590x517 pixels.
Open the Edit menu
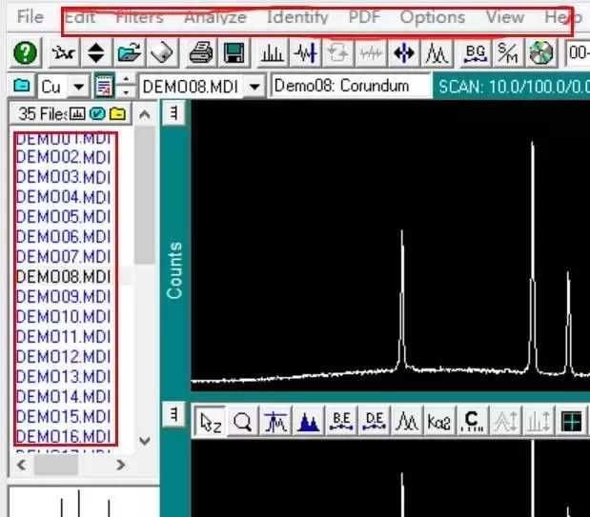[x=80, y=18]
